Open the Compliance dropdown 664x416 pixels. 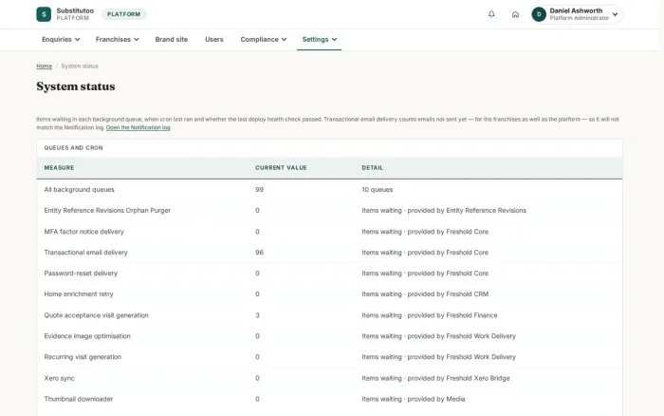(264, 40)
